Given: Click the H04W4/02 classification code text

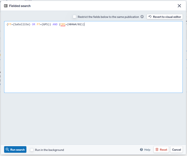Looking at the screenshot, I should (75, 24).
